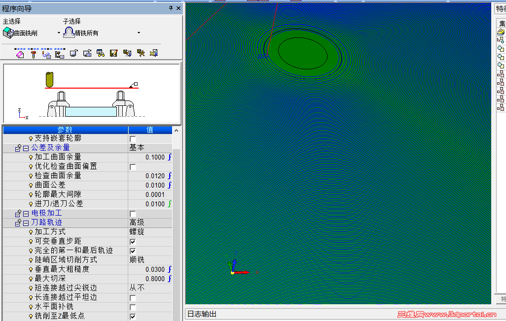Click the 参数 column header

pyautogui.click(x=67, y=129)
